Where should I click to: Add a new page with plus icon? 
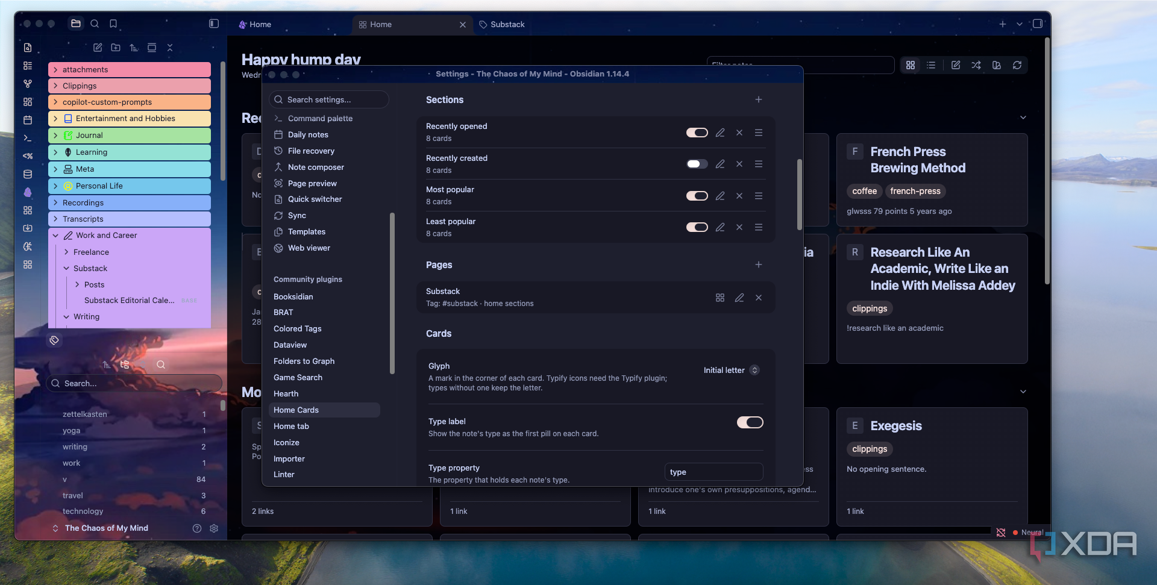tap(759, 264)
